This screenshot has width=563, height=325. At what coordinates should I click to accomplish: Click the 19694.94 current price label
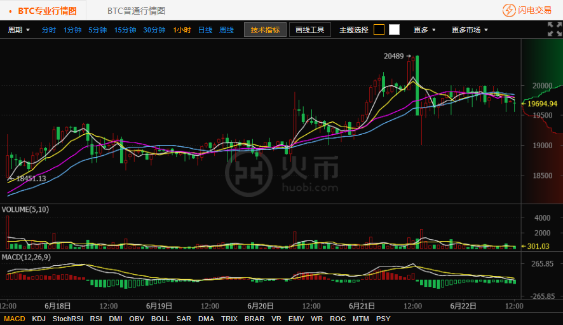pos(542,104)
